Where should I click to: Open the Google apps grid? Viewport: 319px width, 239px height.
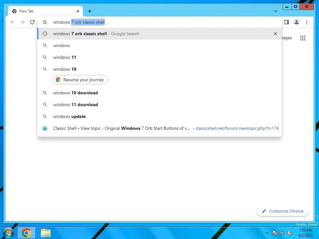click(x=303, y=38)
